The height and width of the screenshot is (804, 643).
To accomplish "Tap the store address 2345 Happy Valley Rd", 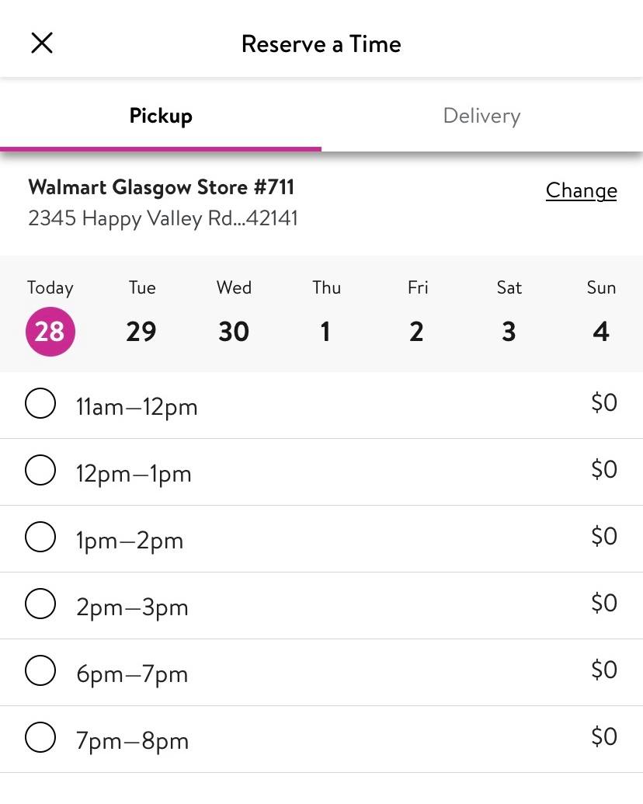I will point(163,218).
